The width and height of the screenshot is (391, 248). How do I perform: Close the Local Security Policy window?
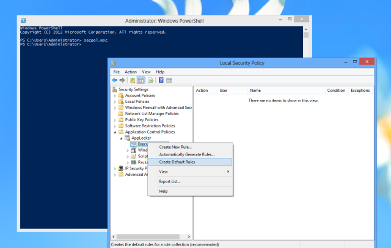[x=367, y=61]
